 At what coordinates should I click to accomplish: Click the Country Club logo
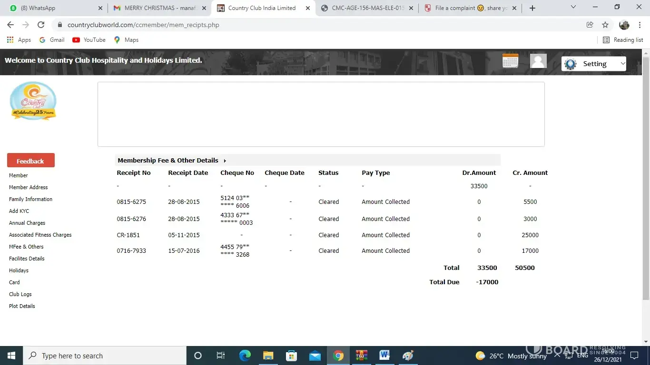33,101
